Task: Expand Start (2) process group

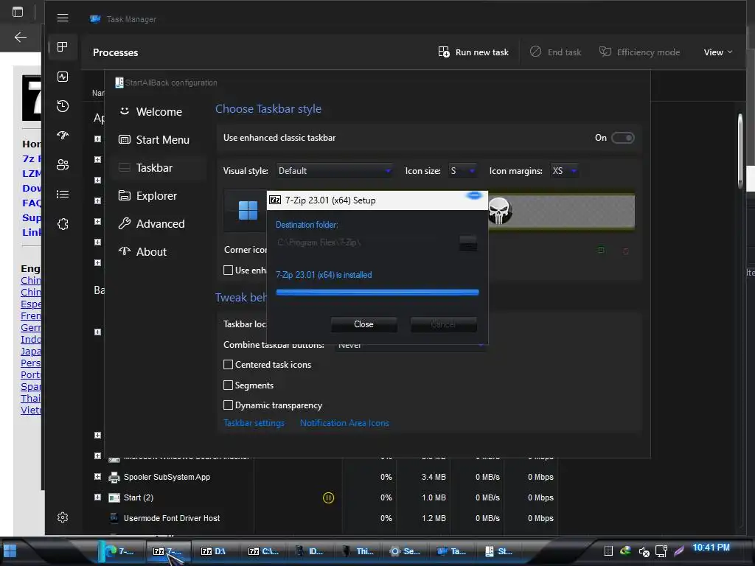Action: tap(98, 497)
